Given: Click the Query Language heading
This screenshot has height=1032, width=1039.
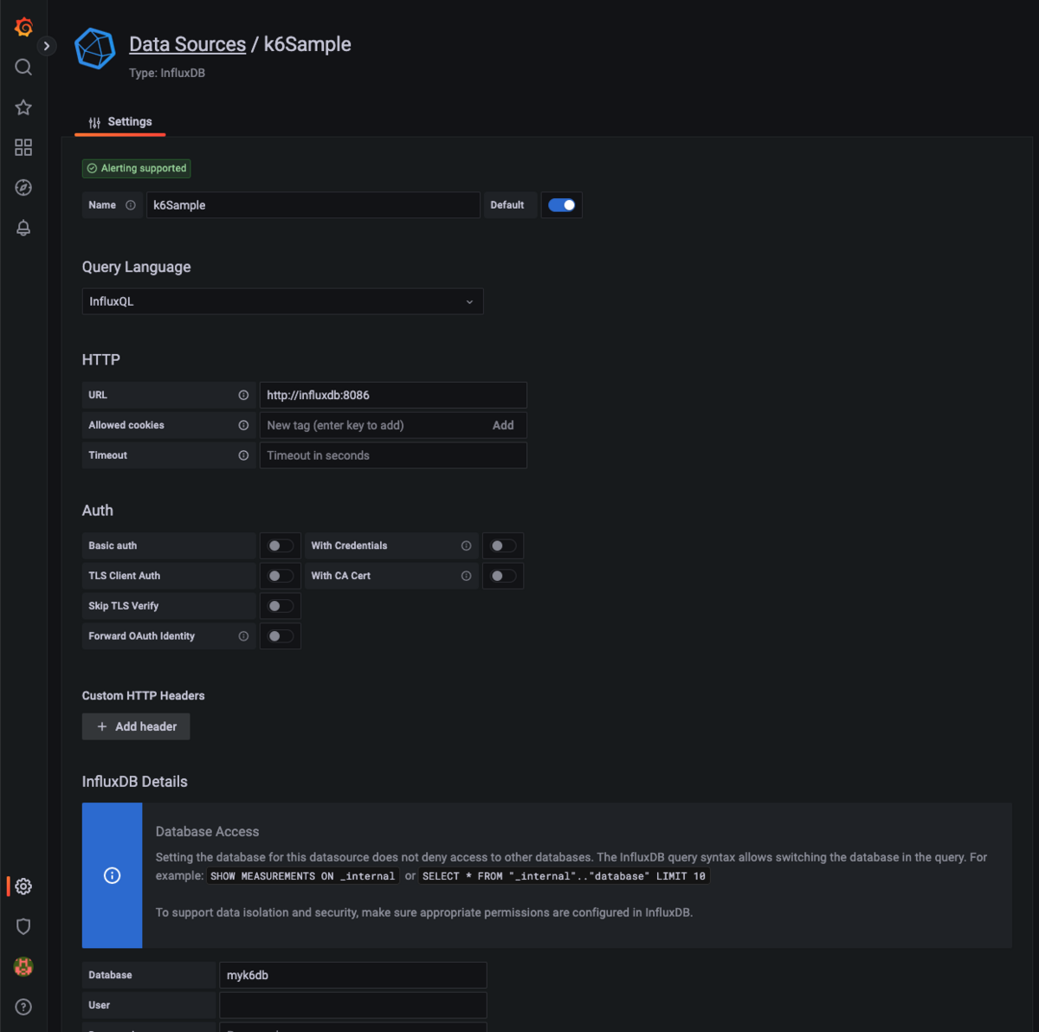Looking at the screenshot, I should tap(136, 267).
